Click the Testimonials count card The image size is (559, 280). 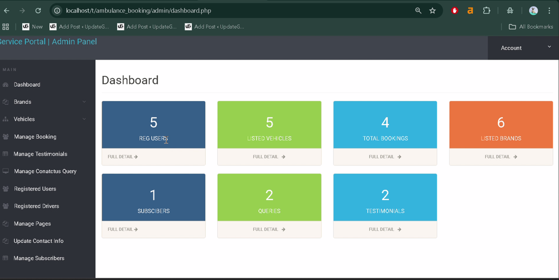(385, 198)
